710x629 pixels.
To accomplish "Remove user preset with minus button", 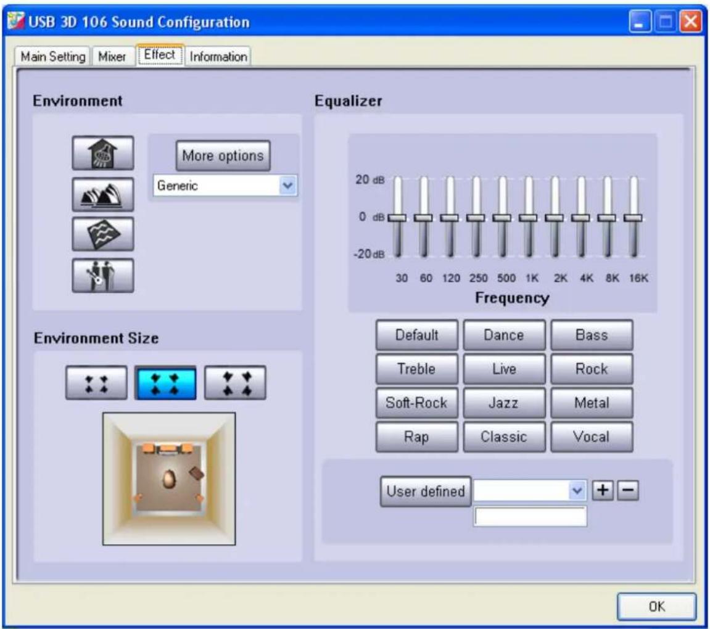I will pos(628,490).
